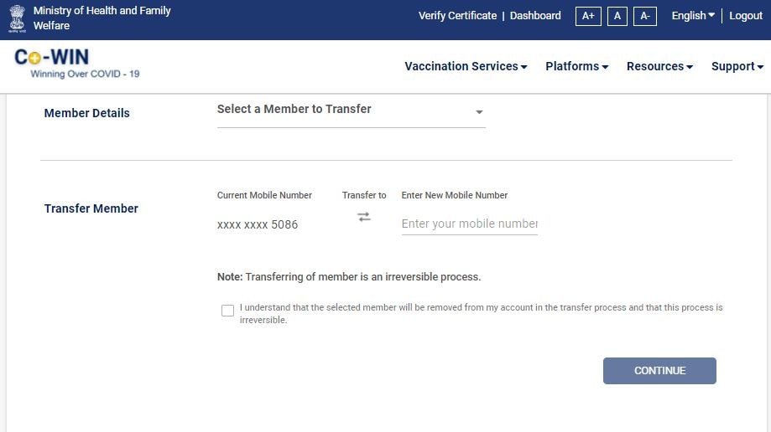Viewport: 771px width, 432px height.
Task: Click the Enter New Mobile Number label
Action: click(x=455, y=195)
